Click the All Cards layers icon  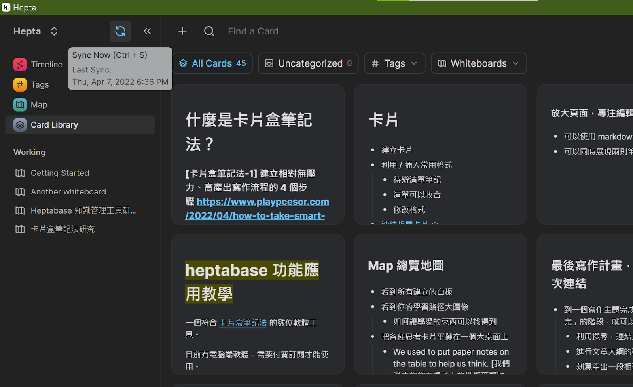coord(183,63)
